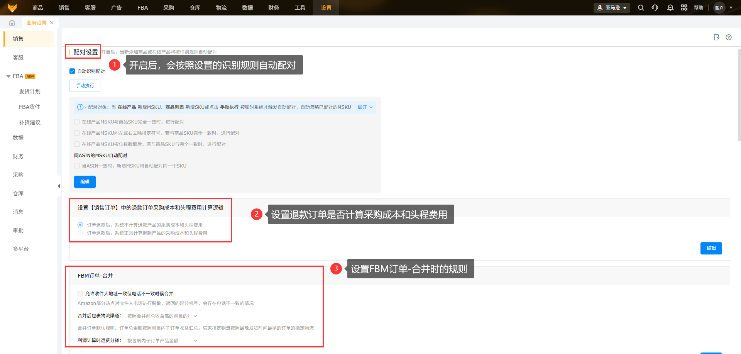The height and width of the screenshot is (354, 741).
Task: Open the 仓库 top menu
Action: [x=195, y=8]
